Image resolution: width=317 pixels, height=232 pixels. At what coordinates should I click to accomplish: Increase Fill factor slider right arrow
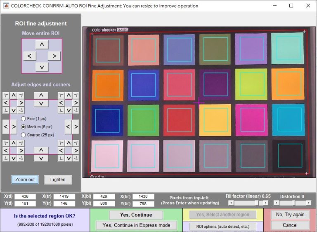[x=266, y=203]
